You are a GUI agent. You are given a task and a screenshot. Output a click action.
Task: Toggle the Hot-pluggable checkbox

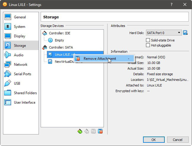[148, 45]
